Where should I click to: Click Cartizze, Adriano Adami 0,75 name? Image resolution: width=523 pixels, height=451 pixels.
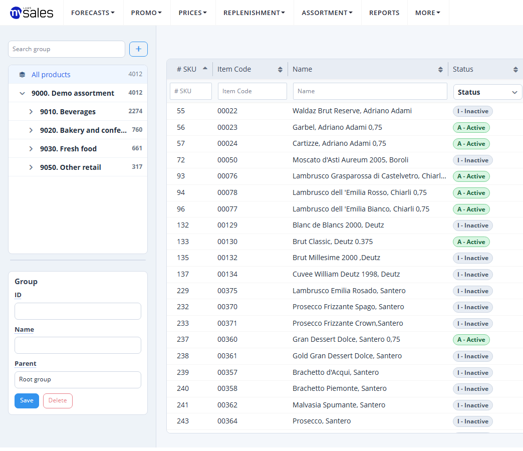pos(339,143)
